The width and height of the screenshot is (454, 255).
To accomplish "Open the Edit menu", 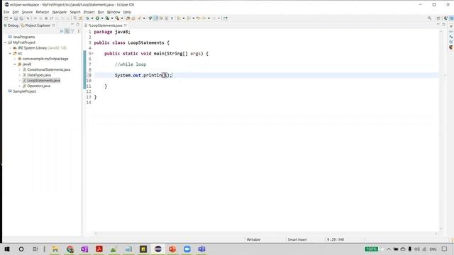I will pos(16,12).
